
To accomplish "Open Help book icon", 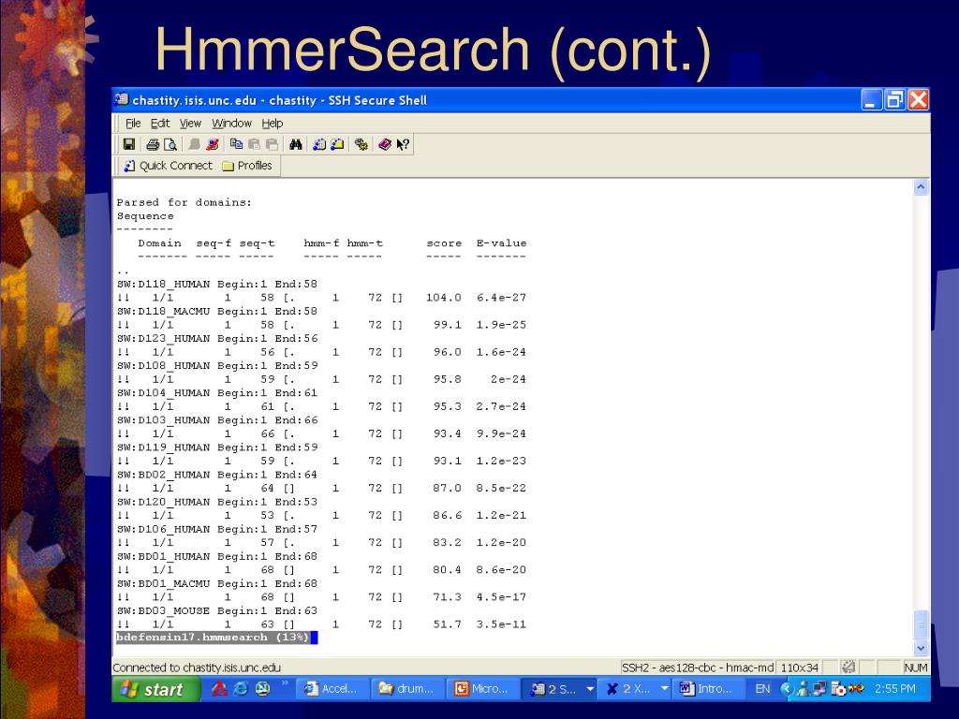I will 385,144.
